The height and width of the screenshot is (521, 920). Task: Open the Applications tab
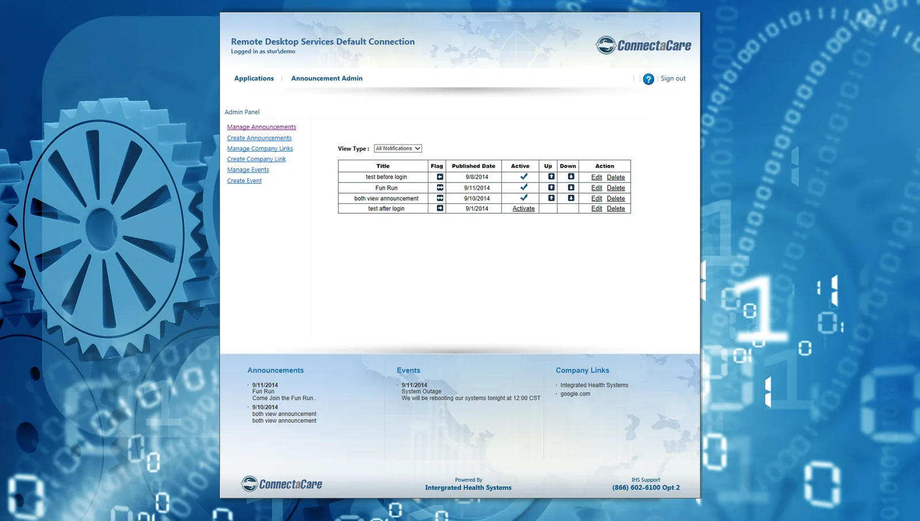coord(254,79)
